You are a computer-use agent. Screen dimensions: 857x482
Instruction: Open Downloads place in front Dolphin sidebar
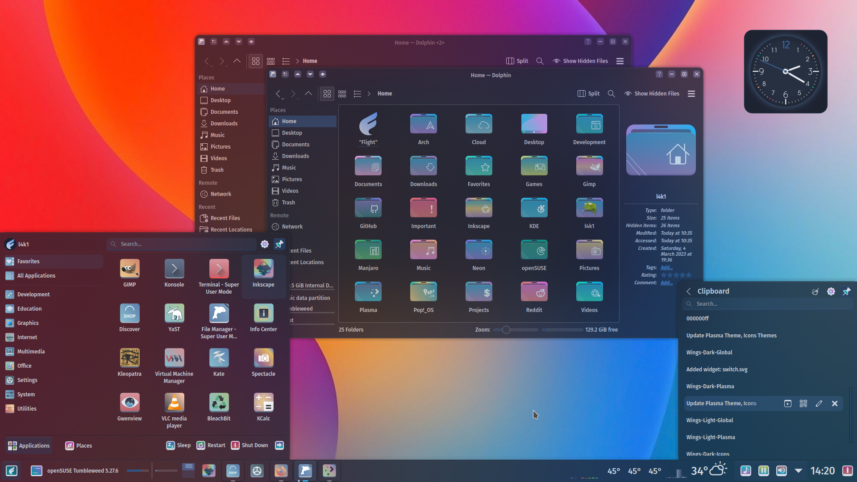pos(303,156)
